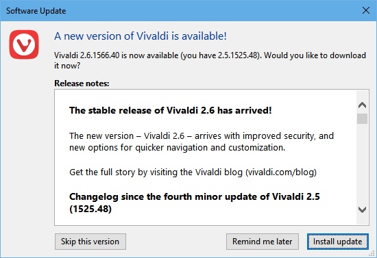Click the Vivaldi 2.6.1566.40 availability message
The image size is (377, 258).
pyautogui.click(x=210, y=60)
